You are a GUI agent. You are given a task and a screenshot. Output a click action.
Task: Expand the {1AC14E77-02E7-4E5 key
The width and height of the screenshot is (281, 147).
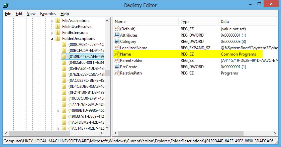(x=58, y=129)
